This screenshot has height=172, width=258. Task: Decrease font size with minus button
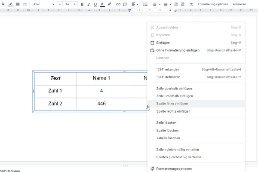[60, 4]
